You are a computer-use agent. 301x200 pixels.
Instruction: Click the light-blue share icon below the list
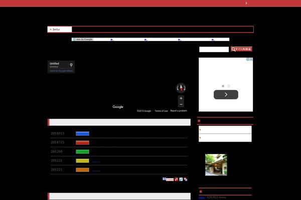181,179
